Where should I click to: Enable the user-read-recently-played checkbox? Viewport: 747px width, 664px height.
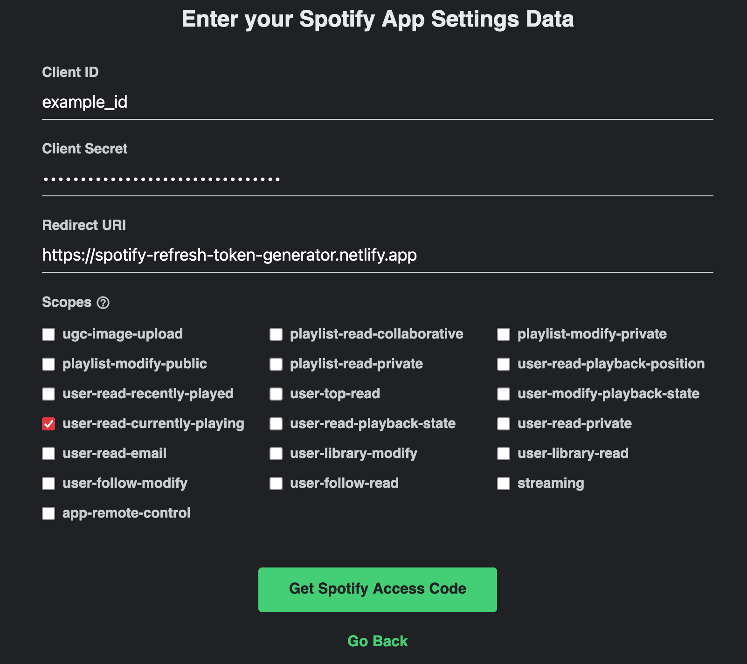(x=48, y=394)
